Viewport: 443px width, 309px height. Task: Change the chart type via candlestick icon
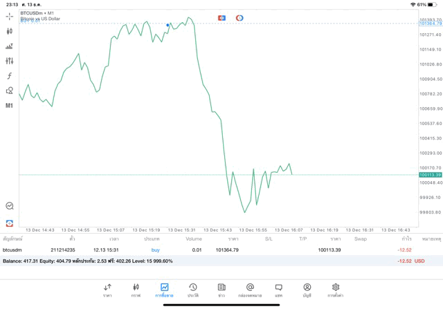tap(10, 31)
